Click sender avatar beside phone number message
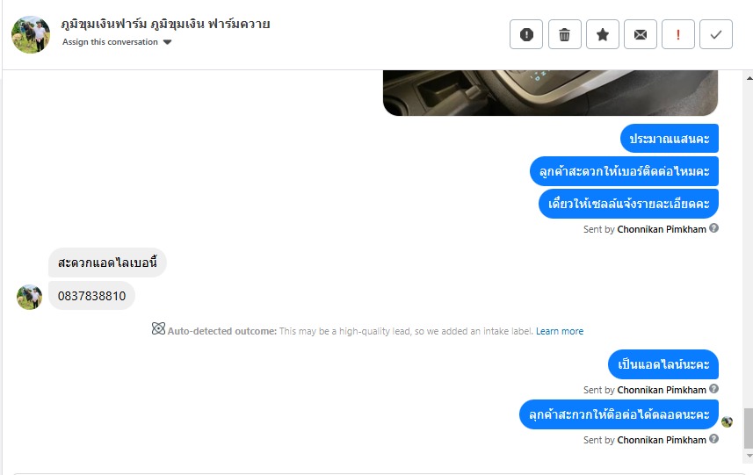The height and width of the screenshot is (475, 753). pos(29,297)
